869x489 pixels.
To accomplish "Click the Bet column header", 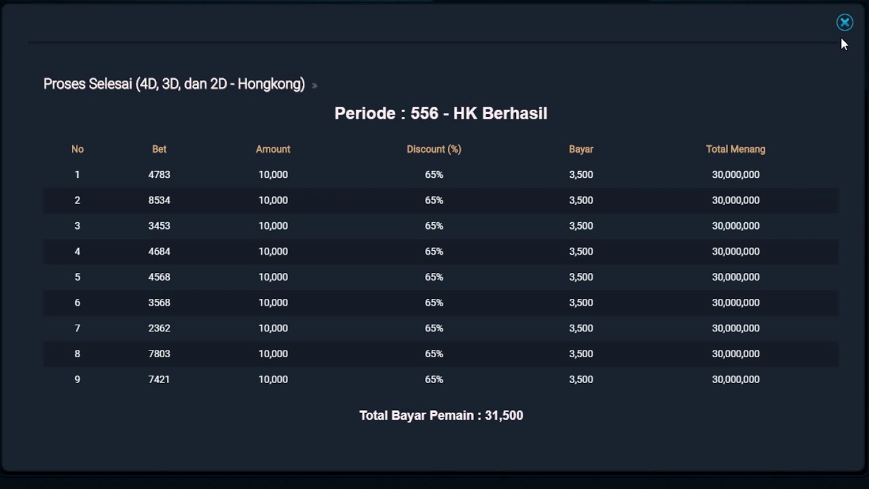I will pyautogui.click(x=159, y=149).
